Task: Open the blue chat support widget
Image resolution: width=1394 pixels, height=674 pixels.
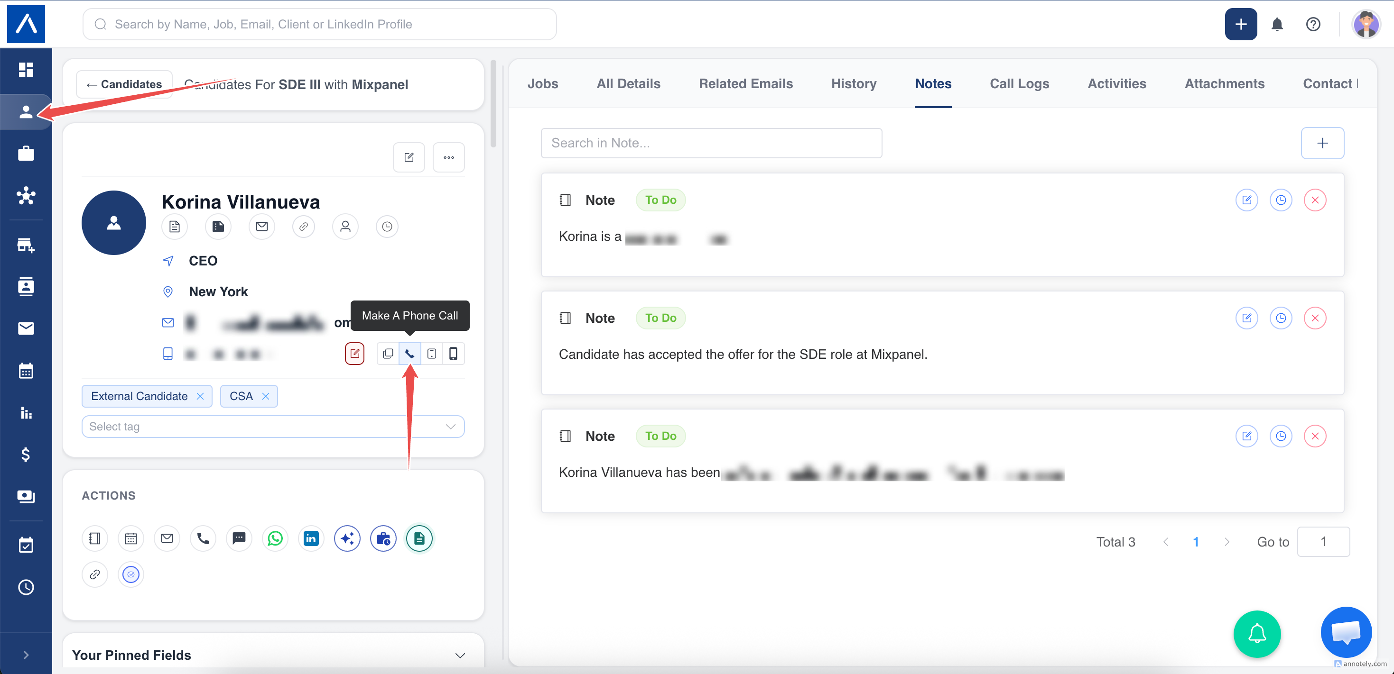Action: (1346, 632)
